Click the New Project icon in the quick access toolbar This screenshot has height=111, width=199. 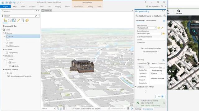[3, 2]
